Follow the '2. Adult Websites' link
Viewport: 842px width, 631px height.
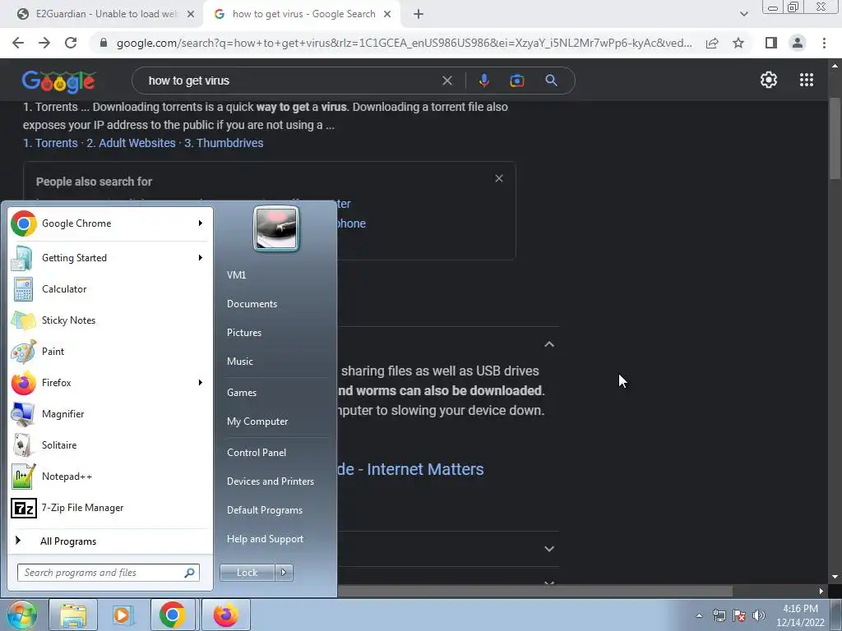click(x=131, y=143)
